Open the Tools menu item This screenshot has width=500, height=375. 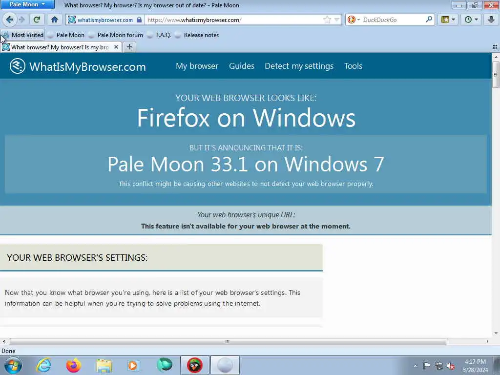point(353,66)
